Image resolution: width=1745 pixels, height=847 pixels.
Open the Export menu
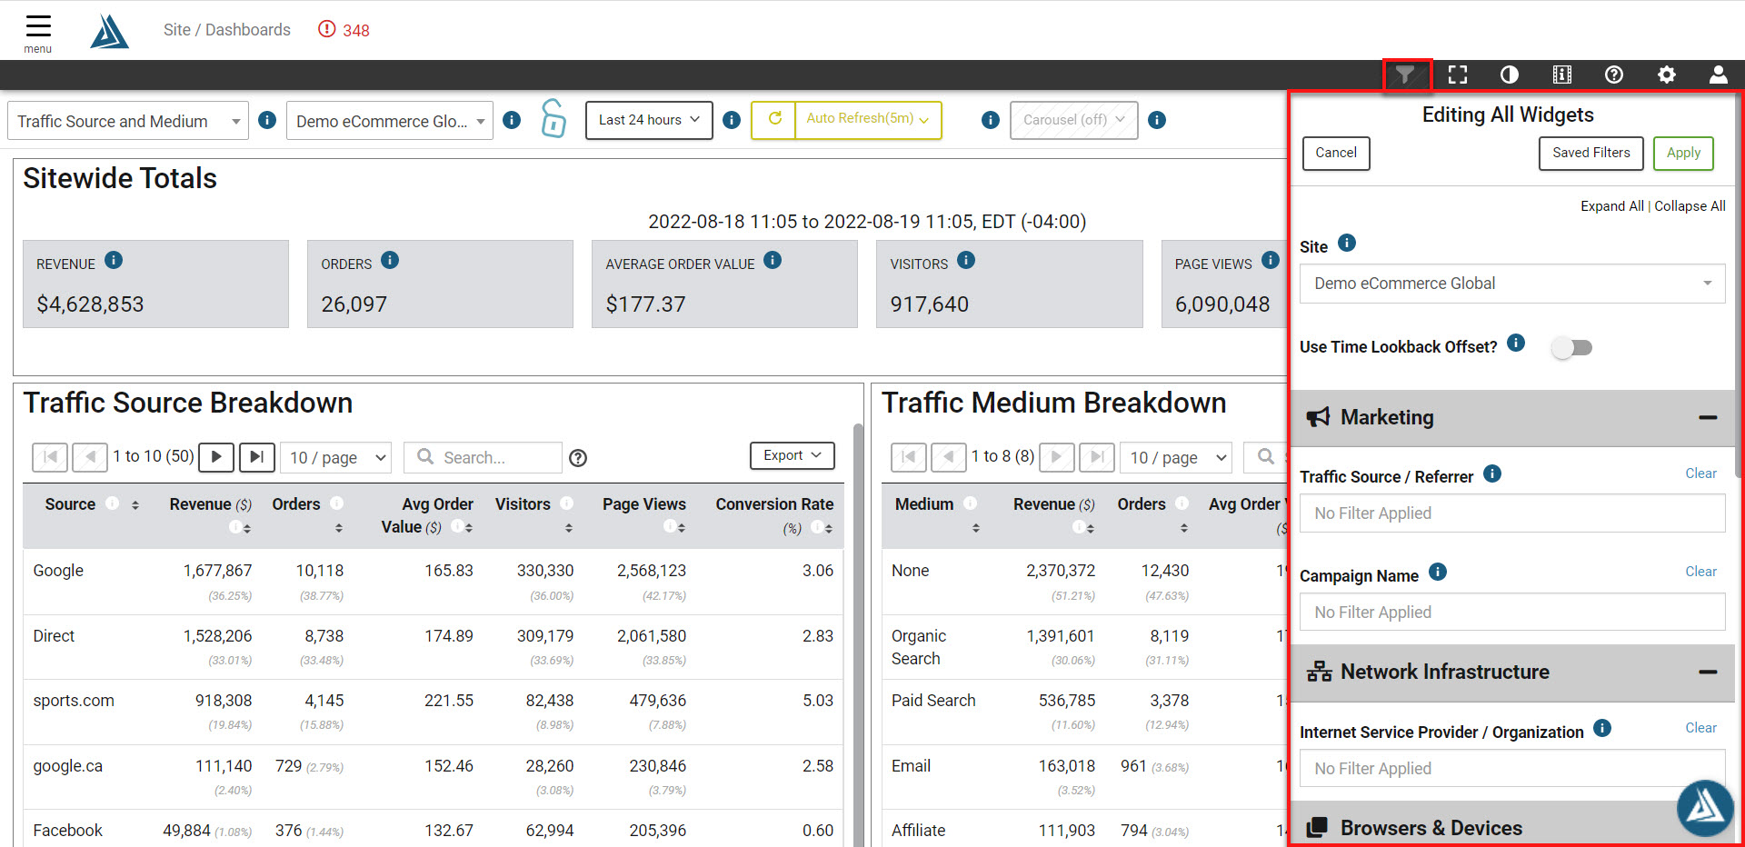click(792, 455)
